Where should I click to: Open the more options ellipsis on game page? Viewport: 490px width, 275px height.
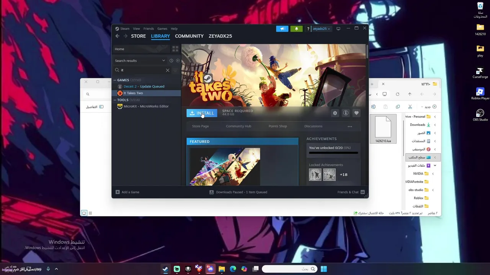(x=350, y=126)
